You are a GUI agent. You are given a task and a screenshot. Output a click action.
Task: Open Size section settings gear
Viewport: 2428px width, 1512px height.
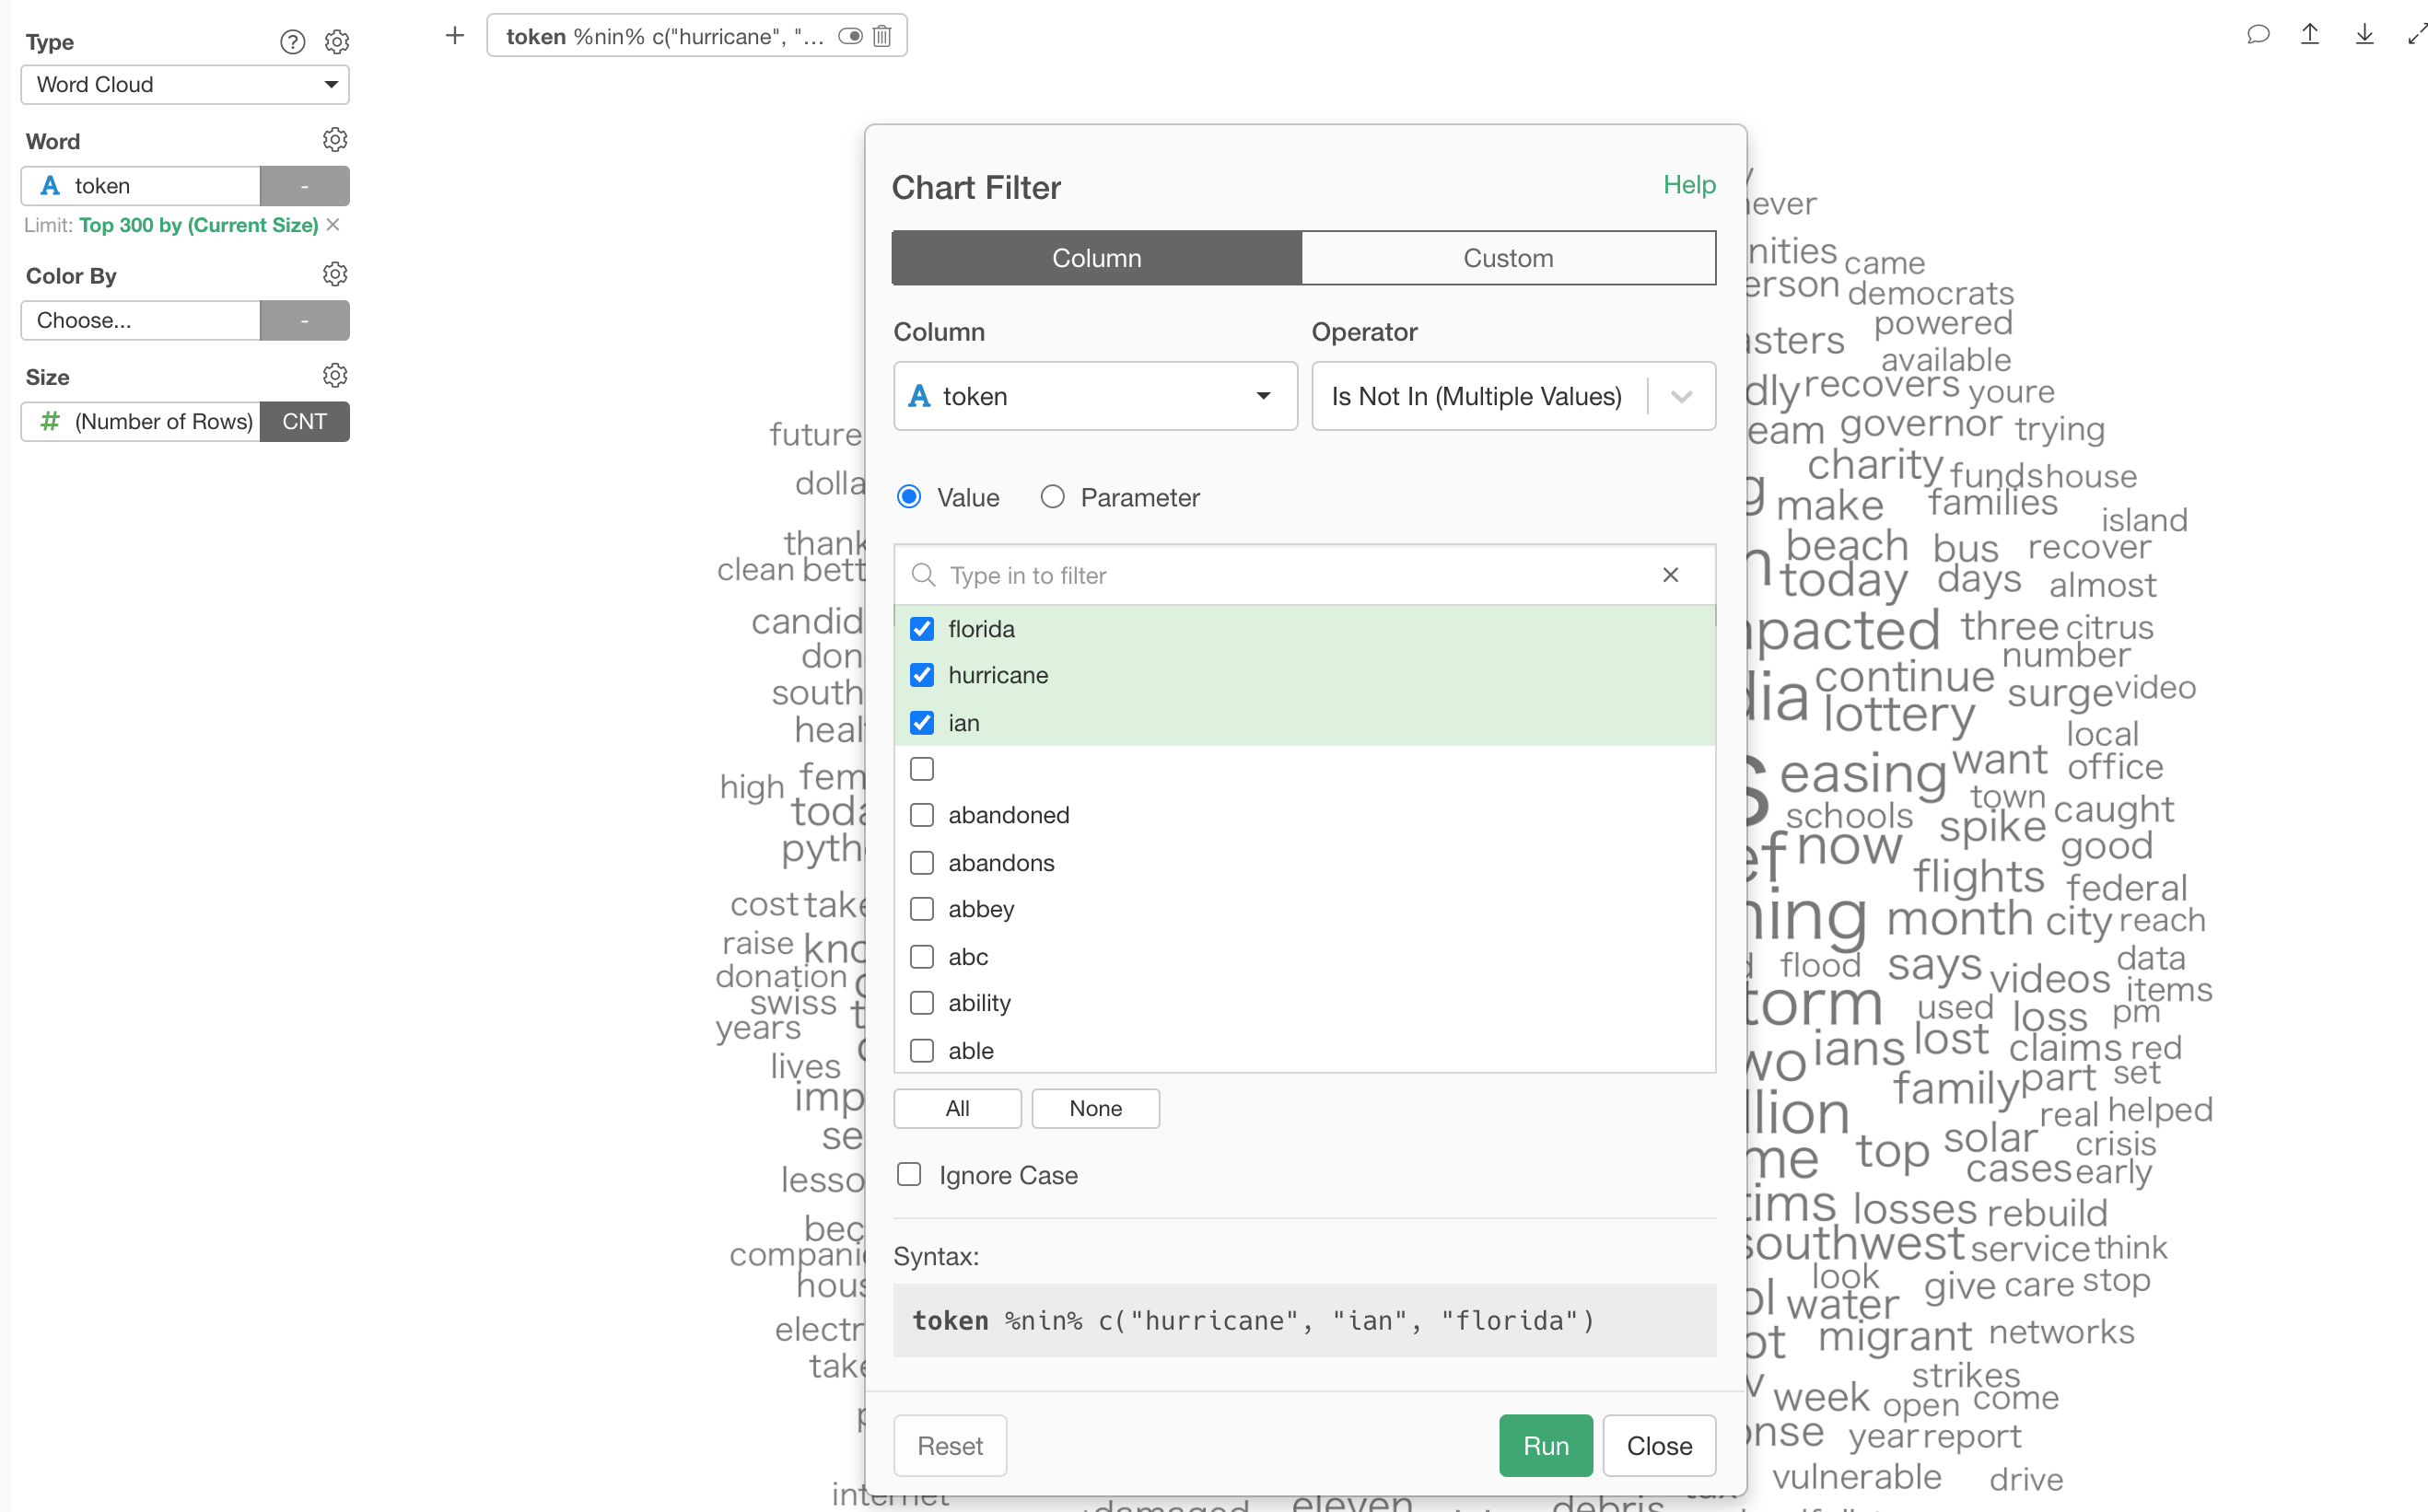[335, 376]
